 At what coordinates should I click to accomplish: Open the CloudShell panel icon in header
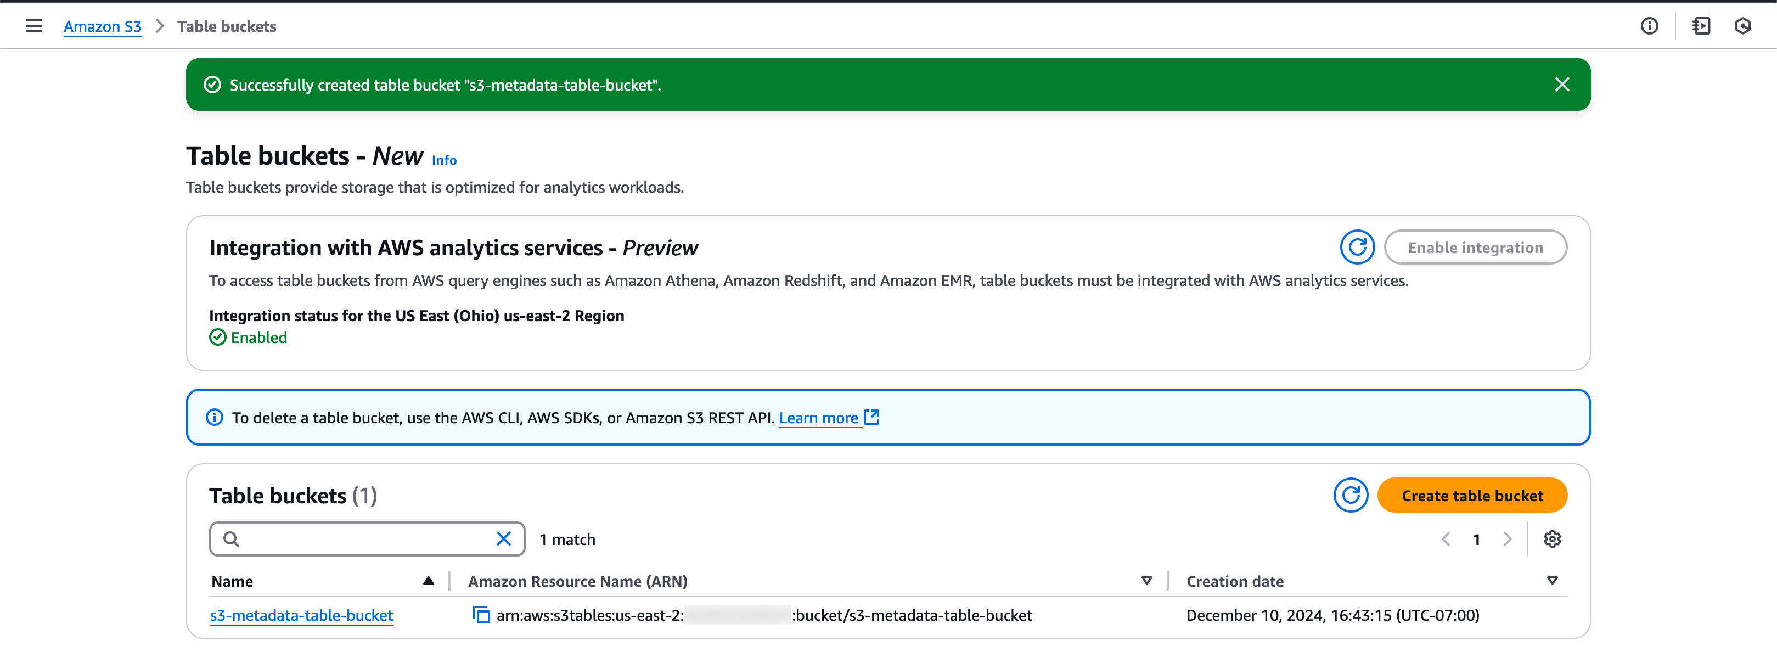[x=1701, y=26]
